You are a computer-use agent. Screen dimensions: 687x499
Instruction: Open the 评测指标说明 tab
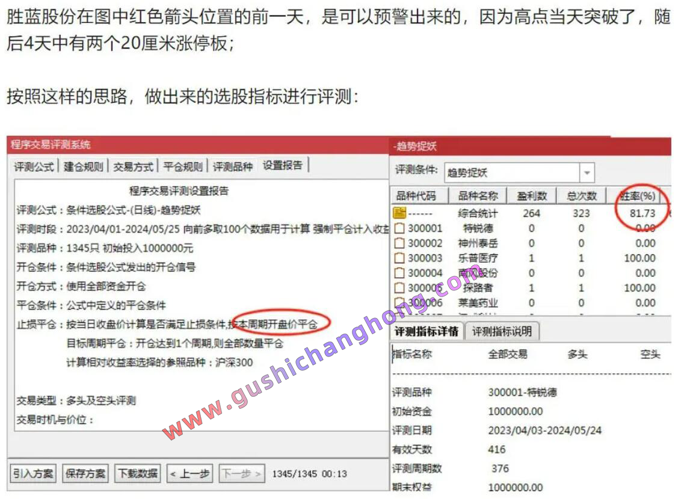click(502, 331)
